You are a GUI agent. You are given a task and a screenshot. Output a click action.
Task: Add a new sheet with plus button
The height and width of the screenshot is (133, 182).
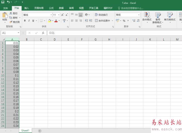[x=40, y=131]
